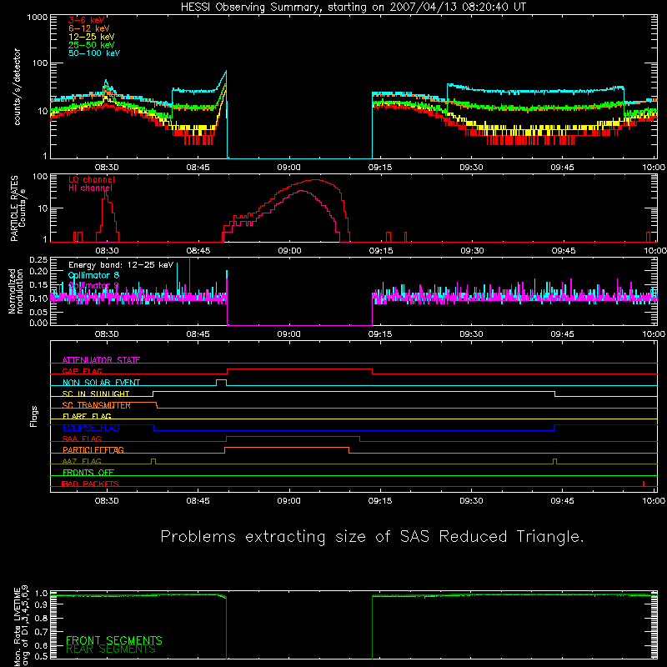Click the FRONT SEGMENTS legend label
This screenshot has height=667, width=667.
tap(114, 640)
